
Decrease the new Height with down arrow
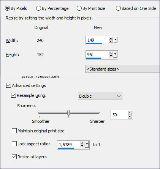point(111,56)
